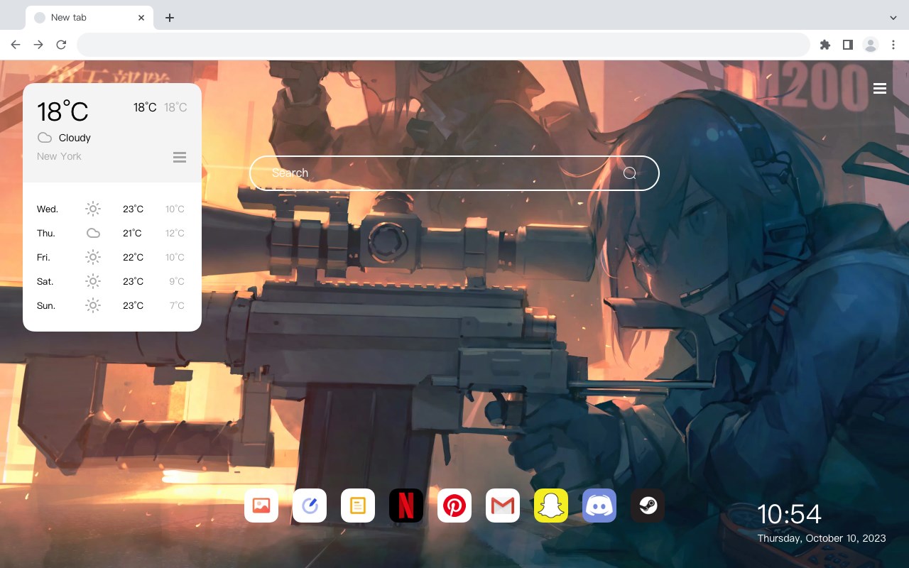
Task: Open the Chrome profile avatar
Action: [871, 45]
